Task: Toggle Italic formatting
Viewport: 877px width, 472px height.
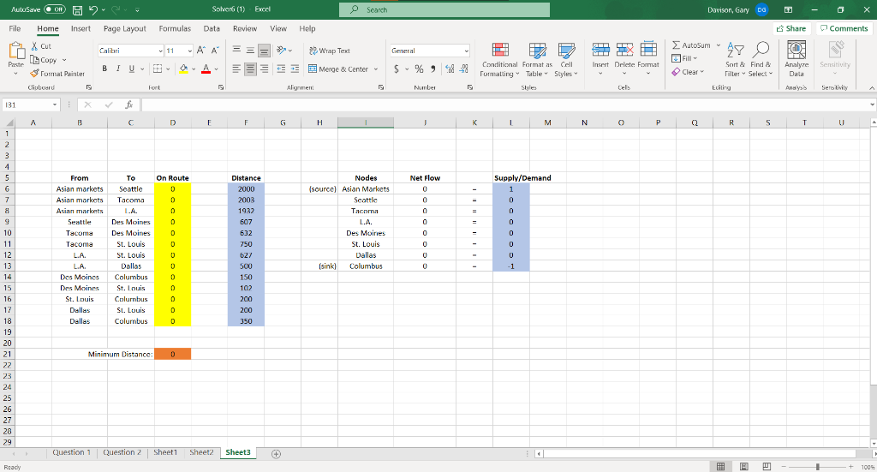Action: [118, 69]
